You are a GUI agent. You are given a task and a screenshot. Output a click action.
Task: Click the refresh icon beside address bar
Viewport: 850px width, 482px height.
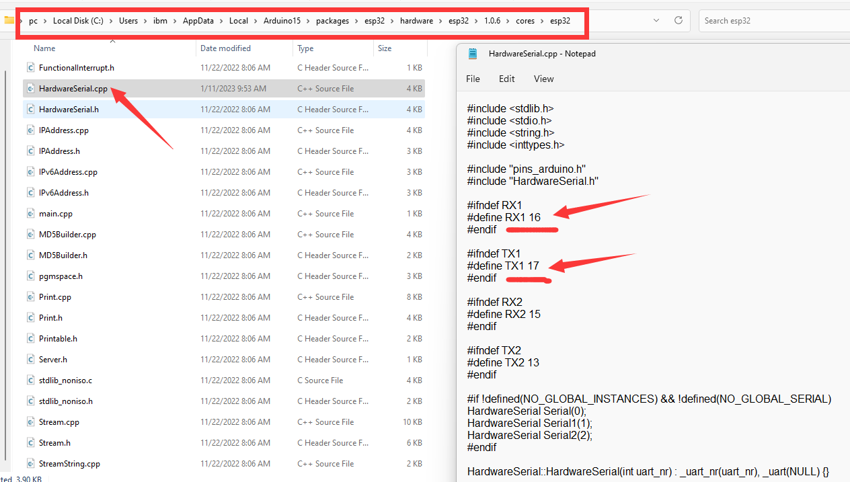[x=679, y=21]
